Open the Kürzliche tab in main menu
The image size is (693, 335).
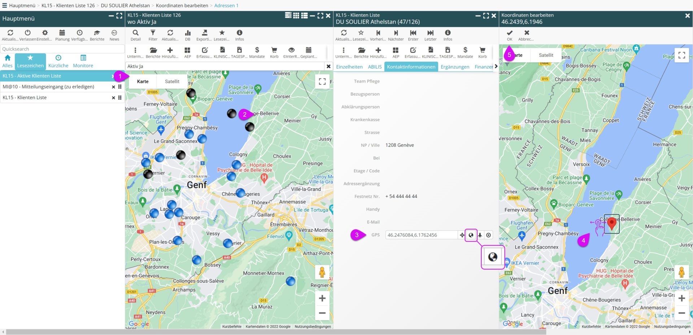point(58,61)
